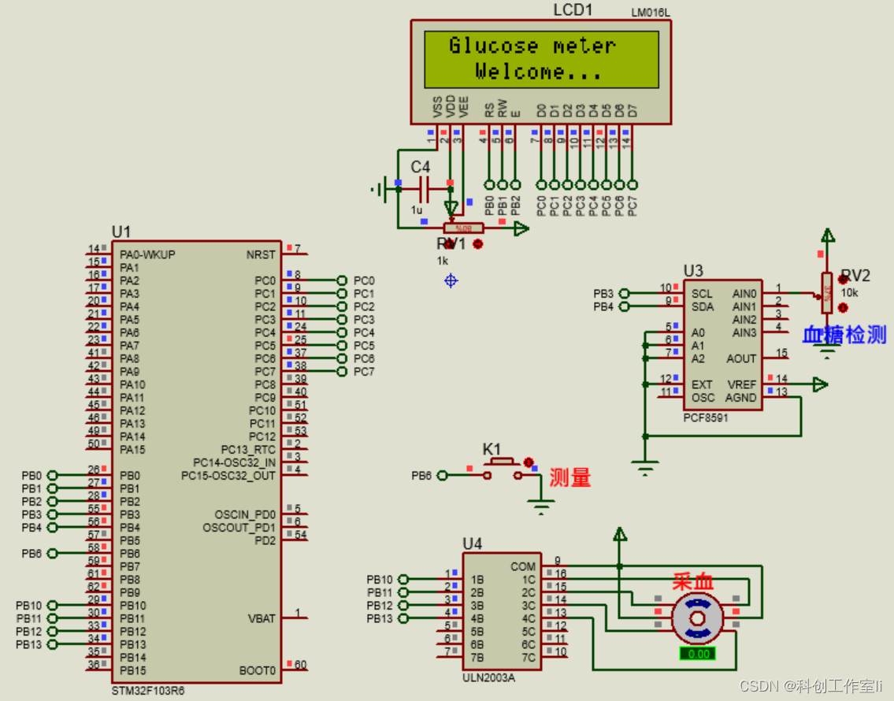Click the red 测量 label
The height and width of the screenshot is (701, 894).
click(x=569, y=477)
